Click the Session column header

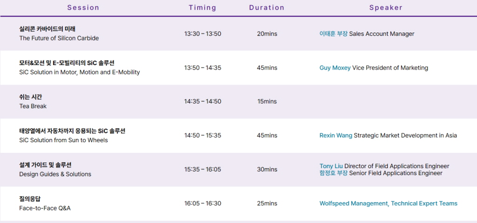point(83,7)
